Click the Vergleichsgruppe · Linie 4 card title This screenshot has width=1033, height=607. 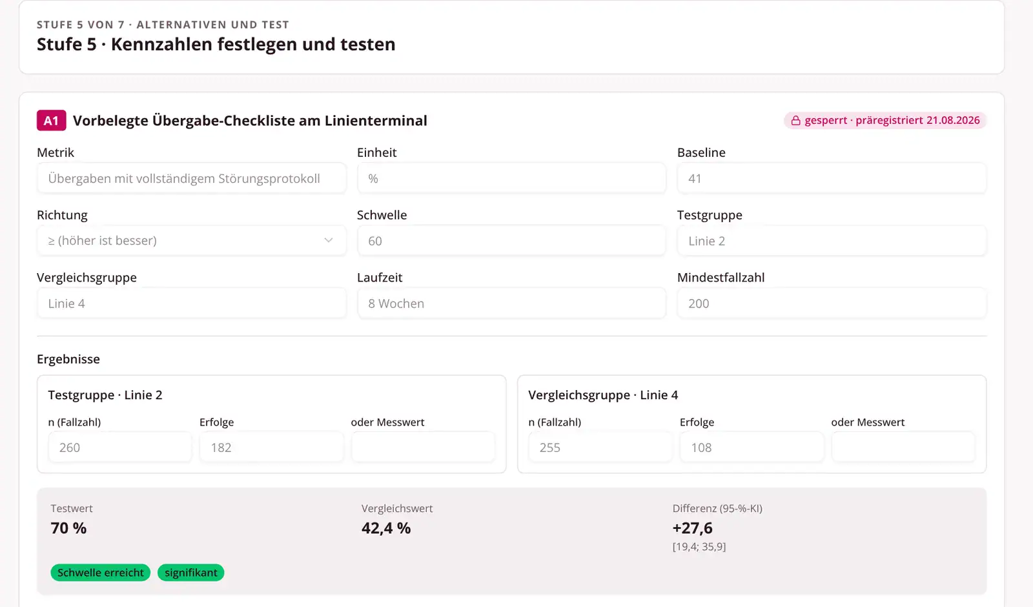[603, 395]
